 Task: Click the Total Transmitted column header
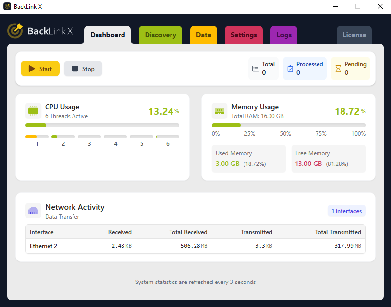coord(338,232)
